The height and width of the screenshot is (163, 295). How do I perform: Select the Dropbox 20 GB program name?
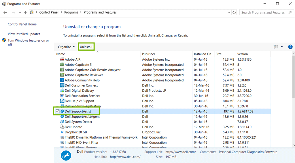(x=76, y=132)
